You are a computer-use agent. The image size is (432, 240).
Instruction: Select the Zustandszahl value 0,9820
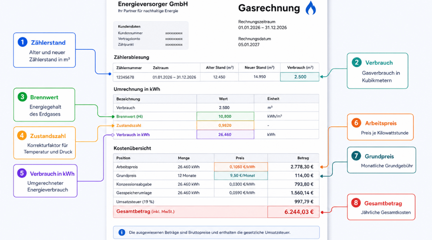[225, 125]
